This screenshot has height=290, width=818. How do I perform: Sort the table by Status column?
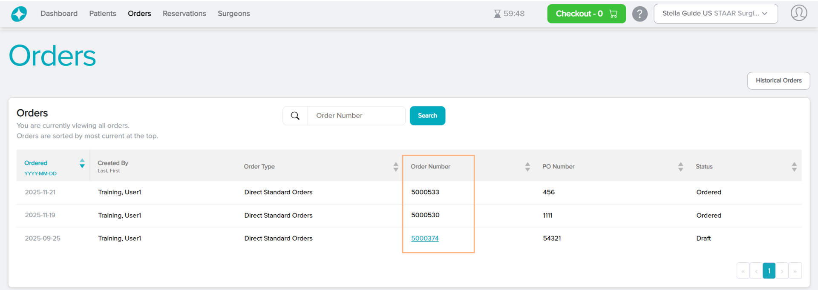pos(794,167)
